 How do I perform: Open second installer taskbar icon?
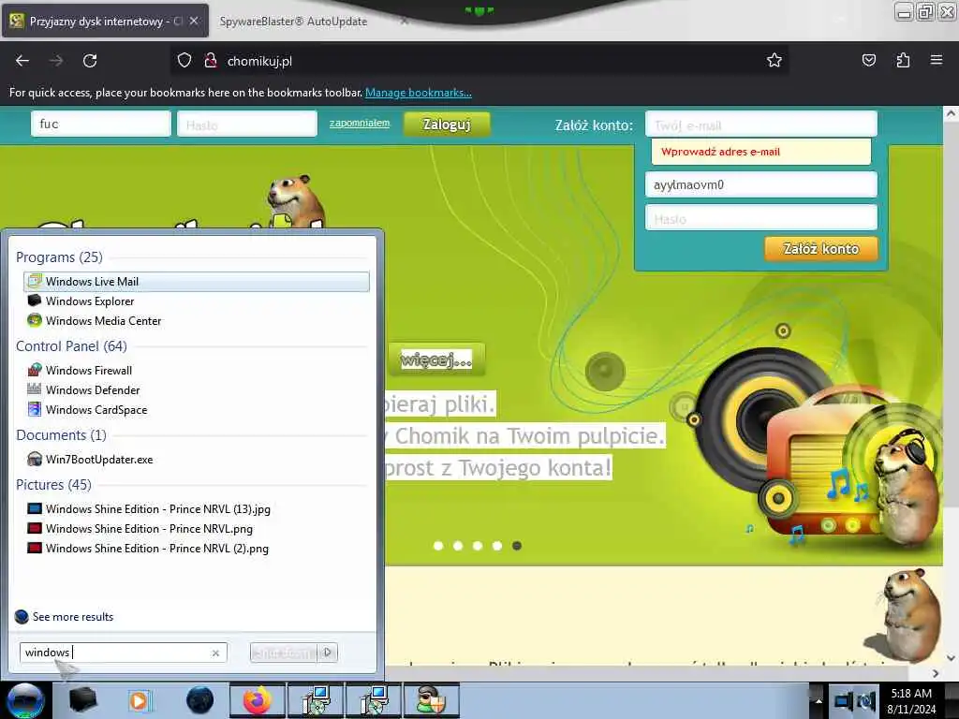point(374,700)
